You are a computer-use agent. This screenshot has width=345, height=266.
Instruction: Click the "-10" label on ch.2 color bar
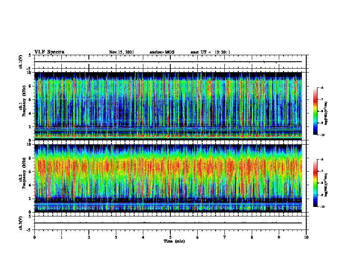point(322,207)
